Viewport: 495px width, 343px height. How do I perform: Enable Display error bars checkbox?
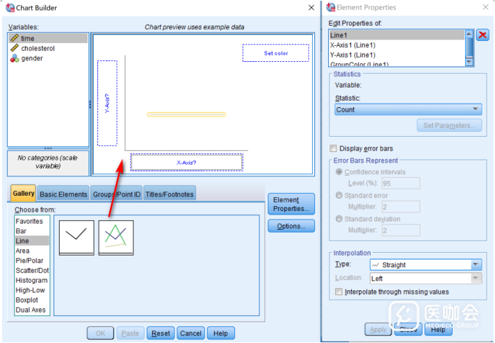coord(334,149)
